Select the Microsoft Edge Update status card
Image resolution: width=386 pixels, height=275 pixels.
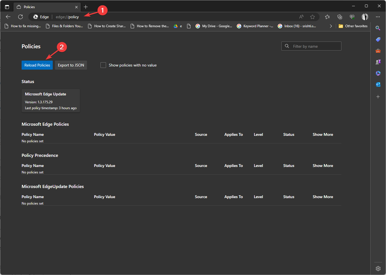tap(51, 101)
